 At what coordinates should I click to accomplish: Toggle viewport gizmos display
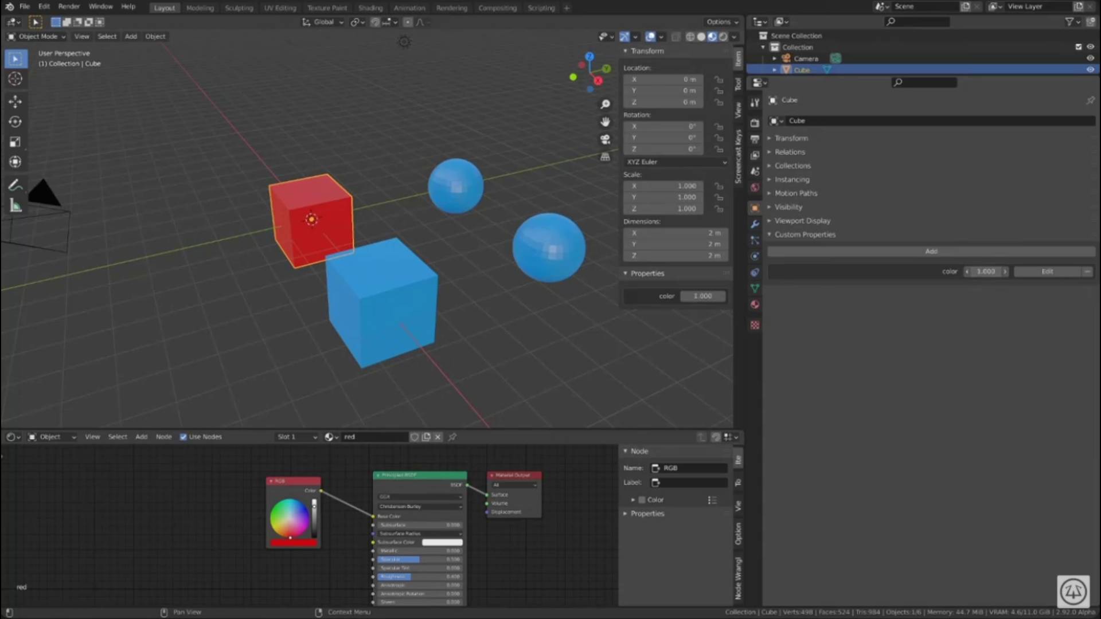coord(624,37)
